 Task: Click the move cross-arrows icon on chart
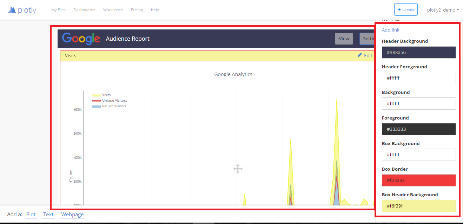click(238, 169)
